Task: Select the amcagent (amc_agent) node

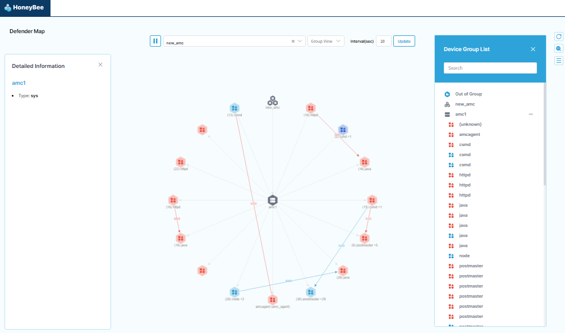Action: point(273,299)
